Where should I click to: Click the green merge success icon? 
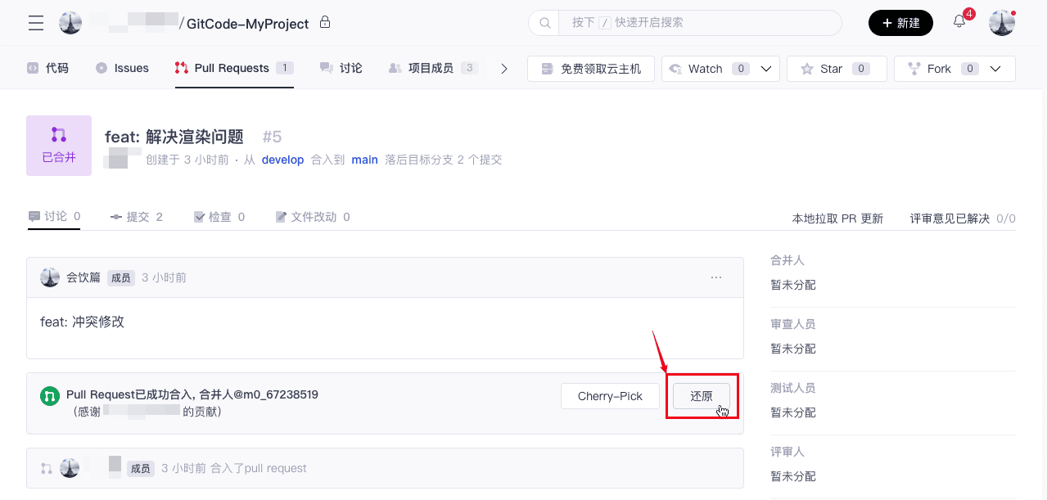[50, 396]
